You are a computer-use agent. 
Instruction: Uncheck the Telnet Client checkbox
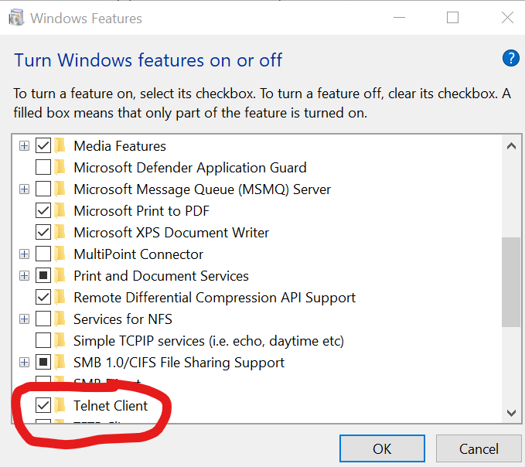click(43, 405)
